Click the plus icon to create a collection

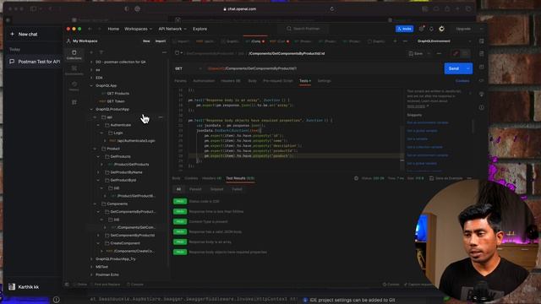91,52
